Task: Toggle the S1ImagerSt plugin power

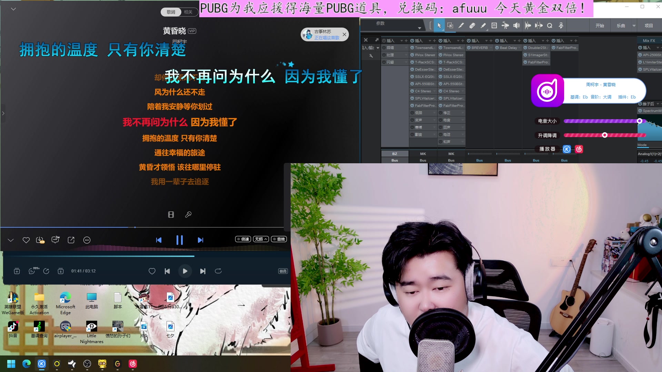Action: pos(525,55)
